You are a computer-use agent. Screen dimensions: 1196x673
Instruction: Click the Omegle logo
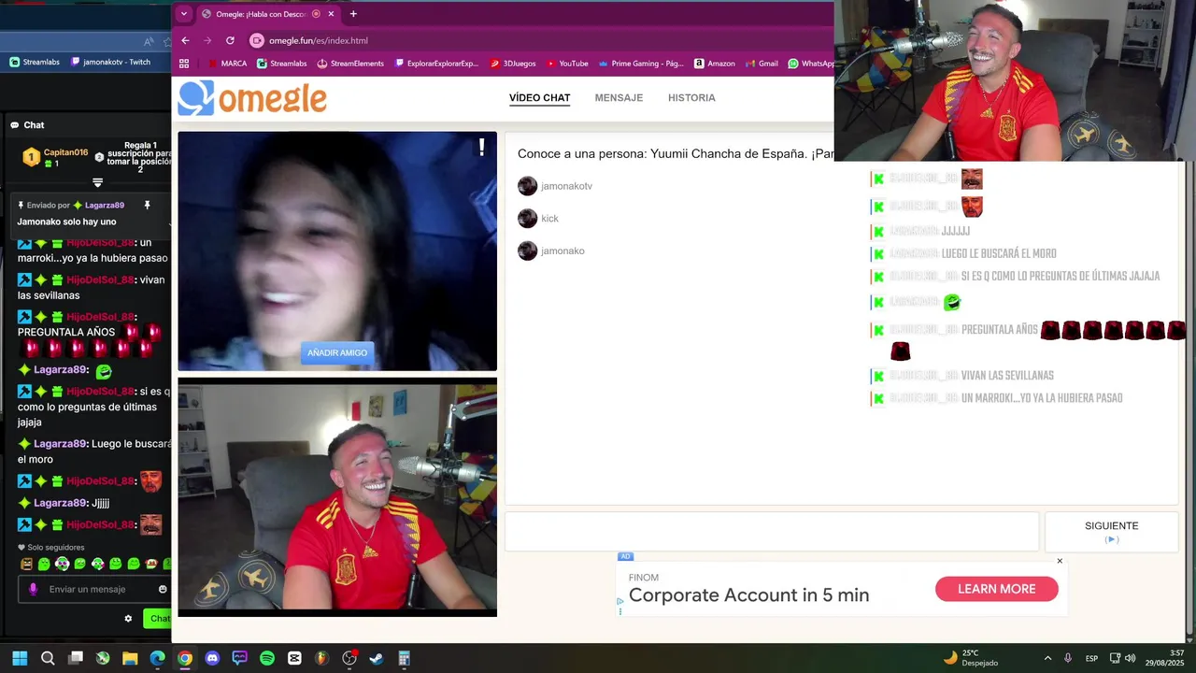click(252, 98)
